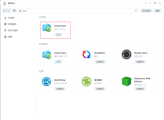The height and width of the screenshot is (120, 164).
Task: Click the Beta sidebar icon
Action: coord(5,30)
